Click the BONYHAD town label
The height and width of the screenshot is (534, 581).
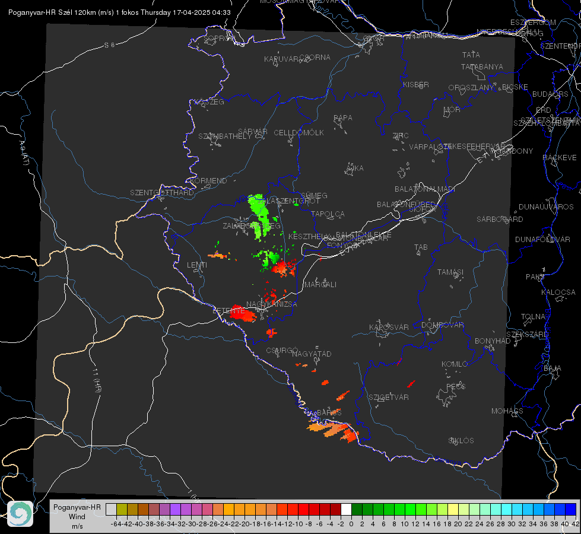(x=493, y=341)
